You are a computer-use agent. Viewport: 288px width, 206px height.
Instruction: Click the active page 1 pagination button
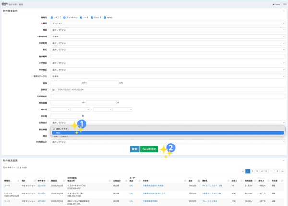[248, 171]
